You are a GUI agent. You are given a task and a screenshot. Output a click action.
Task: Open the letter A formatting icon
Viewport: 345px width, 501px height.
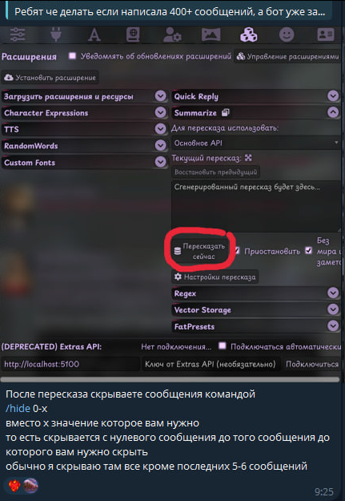point(94,34)
